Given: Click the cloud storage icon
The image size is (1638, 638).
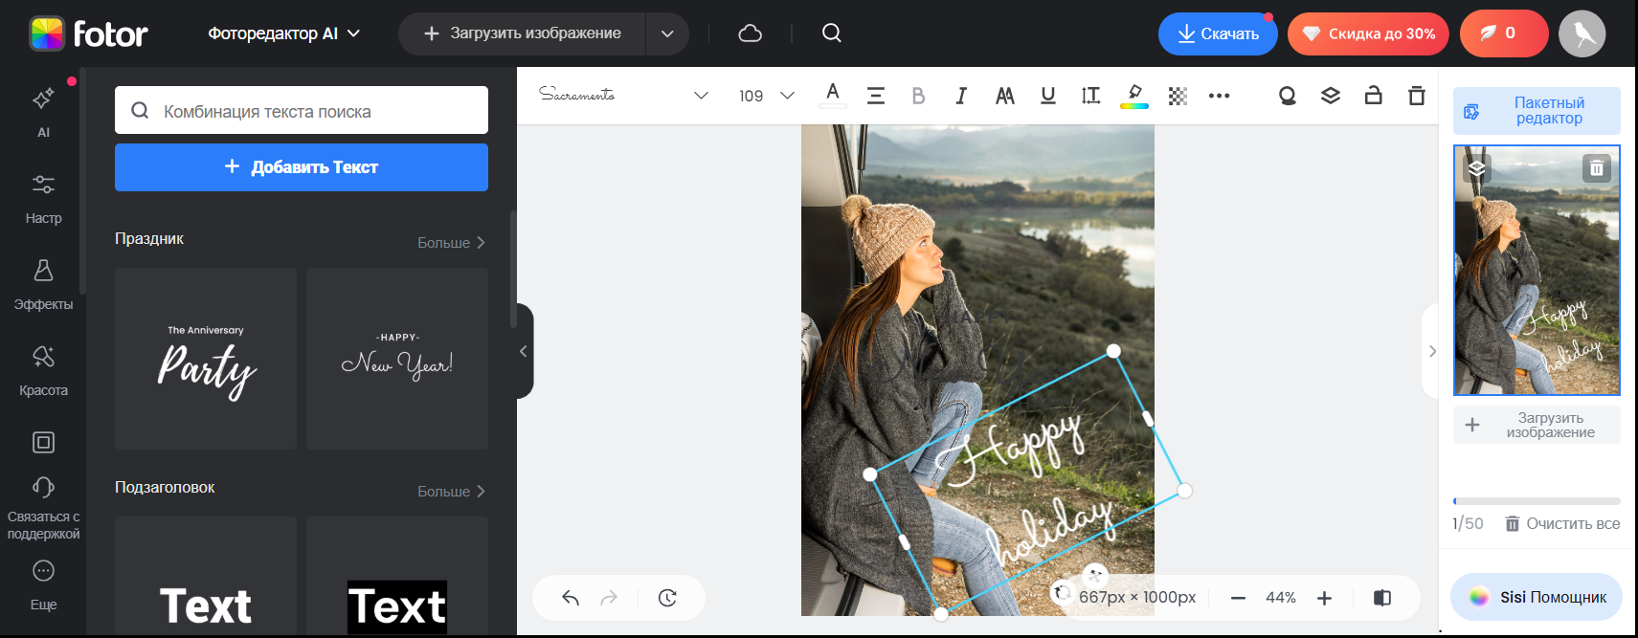Looking at the screenshot, I should pos(750,33).
